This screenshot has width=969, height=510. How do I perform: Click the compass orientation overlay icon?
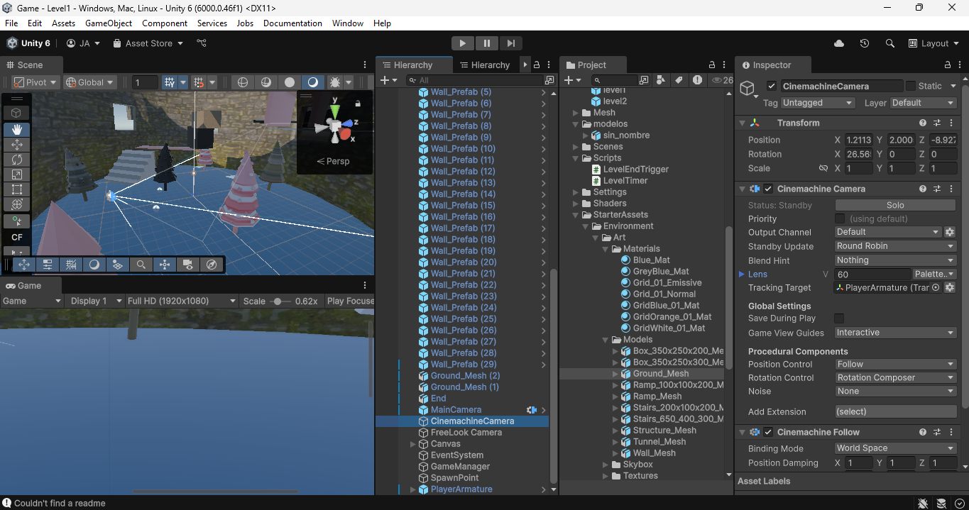pos(212,265)
